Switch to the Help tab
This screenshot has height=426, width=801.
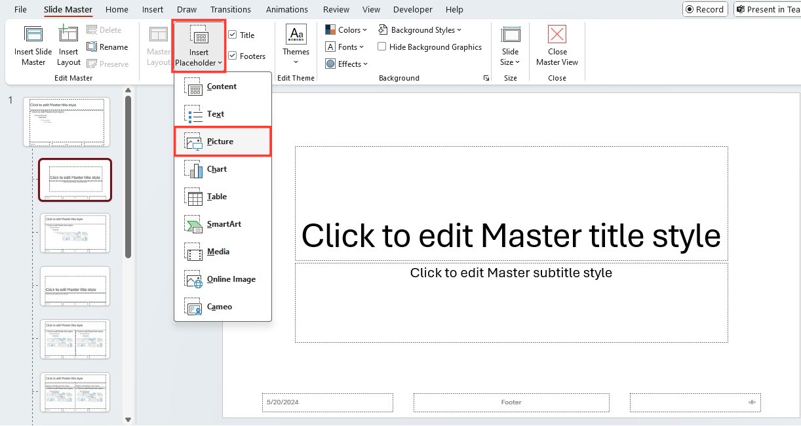tap(454, 9)
